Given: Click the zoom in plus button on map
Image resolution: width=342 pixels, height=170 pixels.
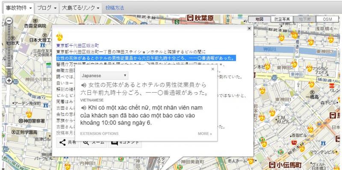Looking at the screenshot, I should (9, 81).
